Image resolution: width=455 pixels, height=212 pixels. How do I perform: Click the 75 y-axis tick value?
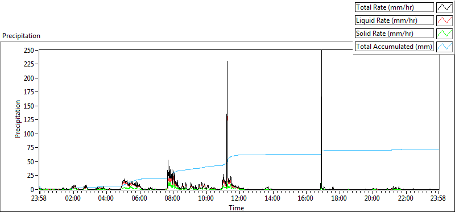pos(31,148)
